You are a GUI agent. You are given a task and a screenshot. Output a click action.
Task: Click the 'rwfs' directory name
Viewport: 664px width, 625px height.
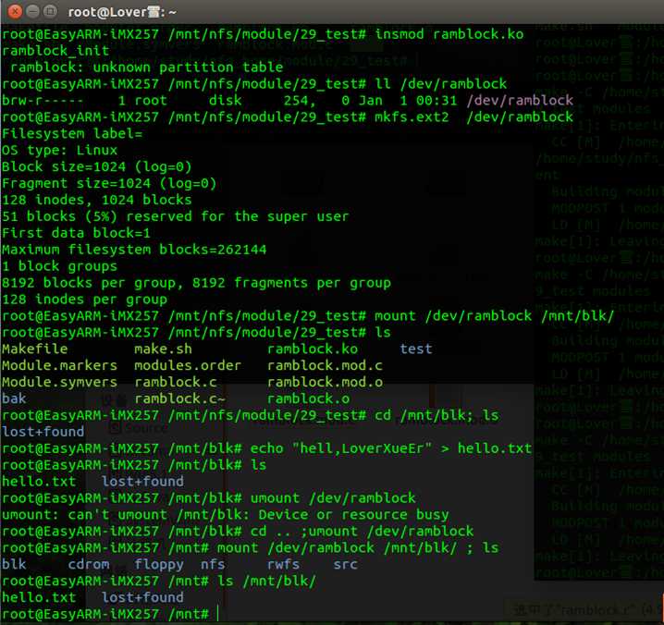[x=283, y=565]
